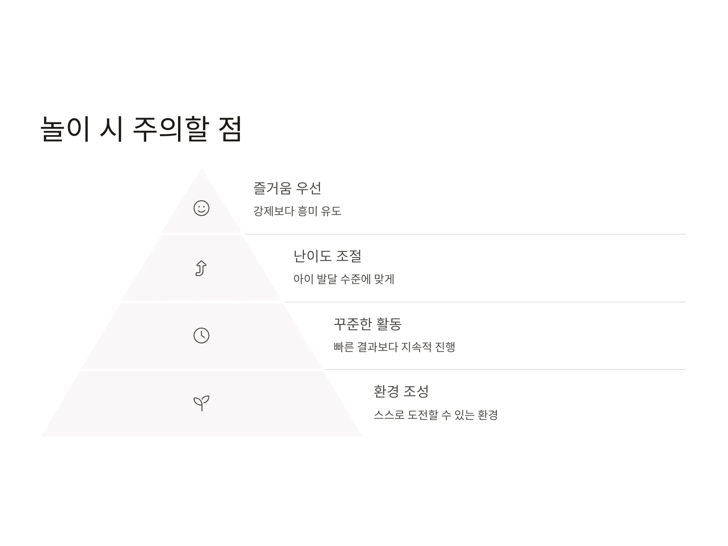Image resolution: width=728 pixels, height=546 pixels.
Task: Click the divider line under 빠른 결과보다 지속적 진행
Action: (x=505, y=369)
